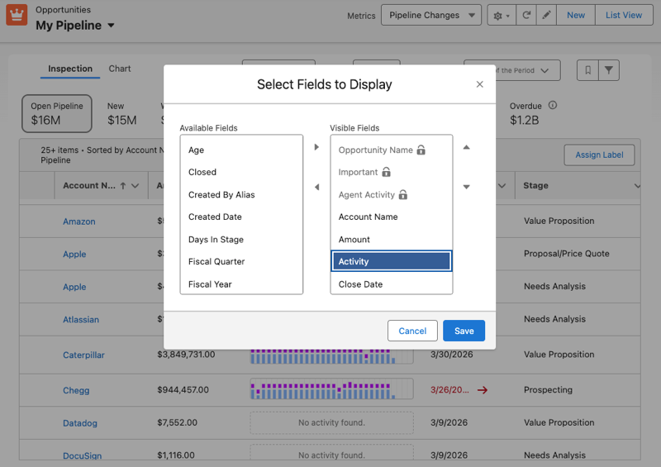Click red arrow beside Chegg close date

point(483,390)
